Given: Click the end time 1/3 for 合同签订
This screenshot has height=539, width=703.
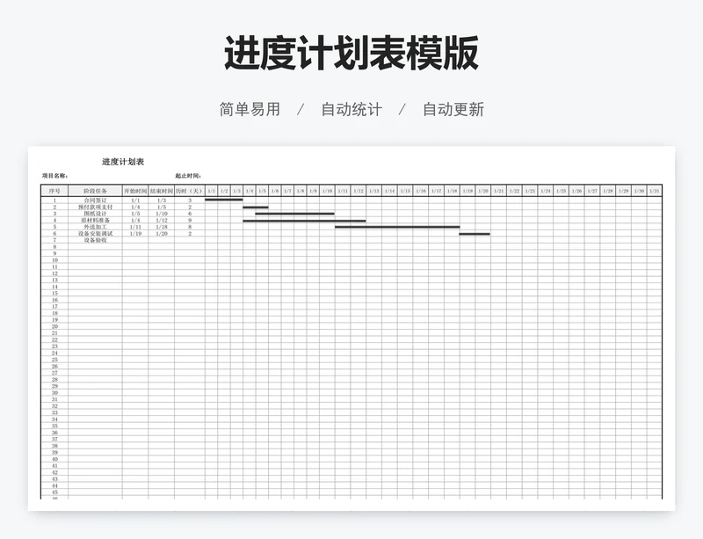Looking at the screenshot, I should point(162,200).
